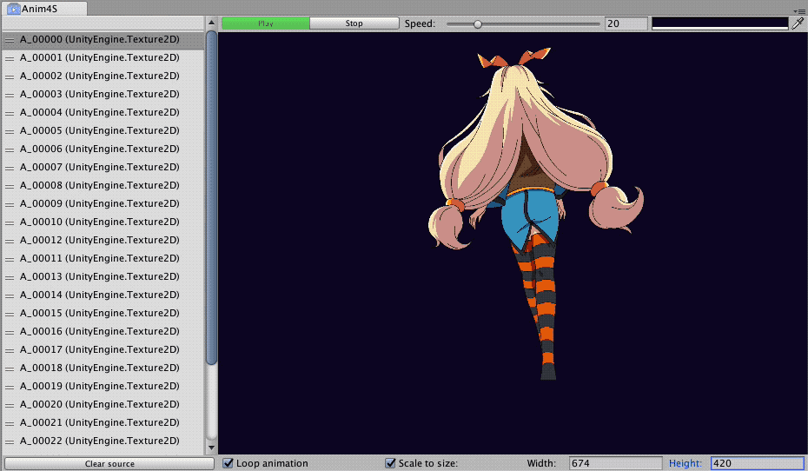Select the A_00007 texture entry
Image resolution: width=808 pixels, height=471 pixels.
tap(103, 168)
